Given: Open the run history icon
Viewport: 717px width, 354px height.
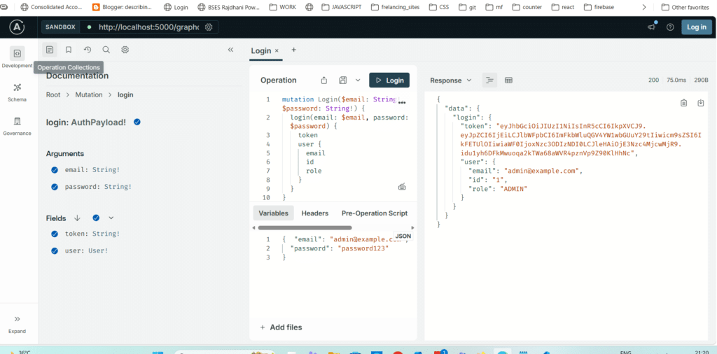Looking at the screenshot, I should [x=88, y=50].
